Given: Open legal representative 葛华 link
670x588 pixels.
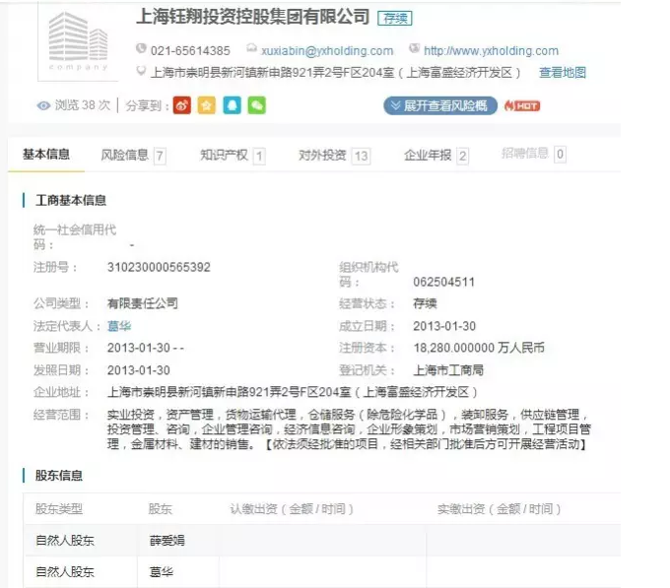Looking at the screenshot, I should click(119, 326).
